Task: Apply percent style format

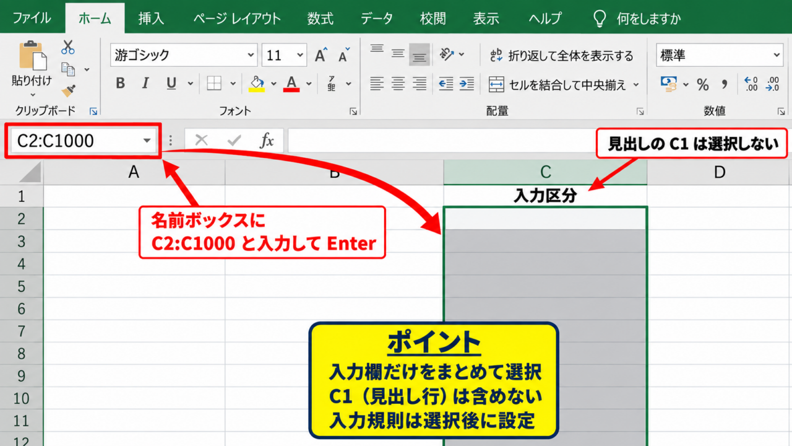Action: click(x=703, y=84)
